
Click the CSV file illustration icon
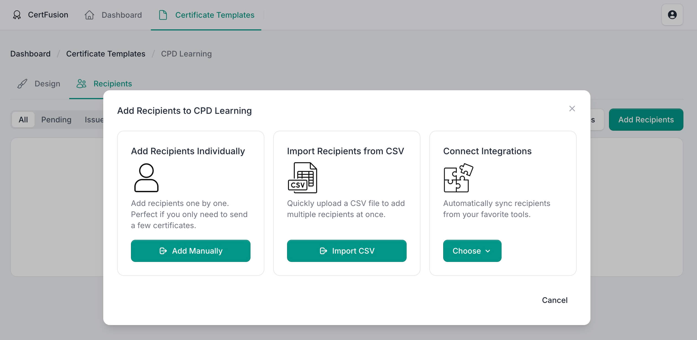tap(302, 178)
